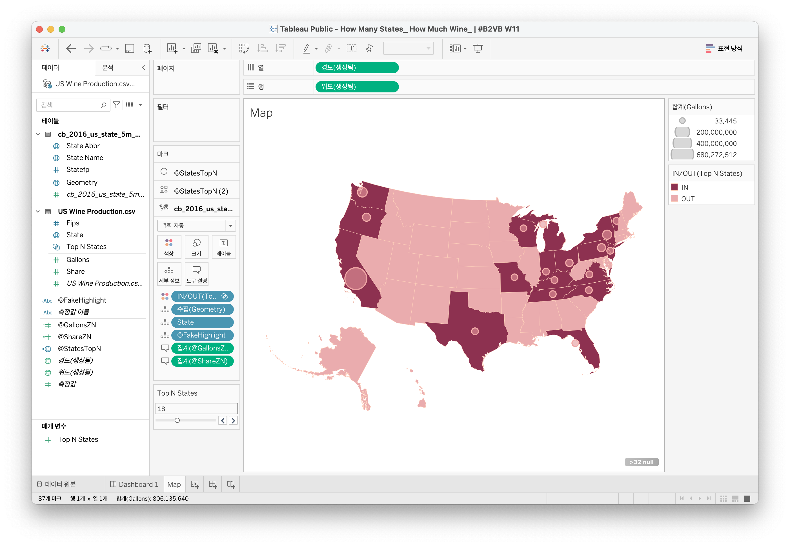Viewport: 790px width, 546px height.
Task: Click the new dashboard tab icon
Action: coord(212,484)
